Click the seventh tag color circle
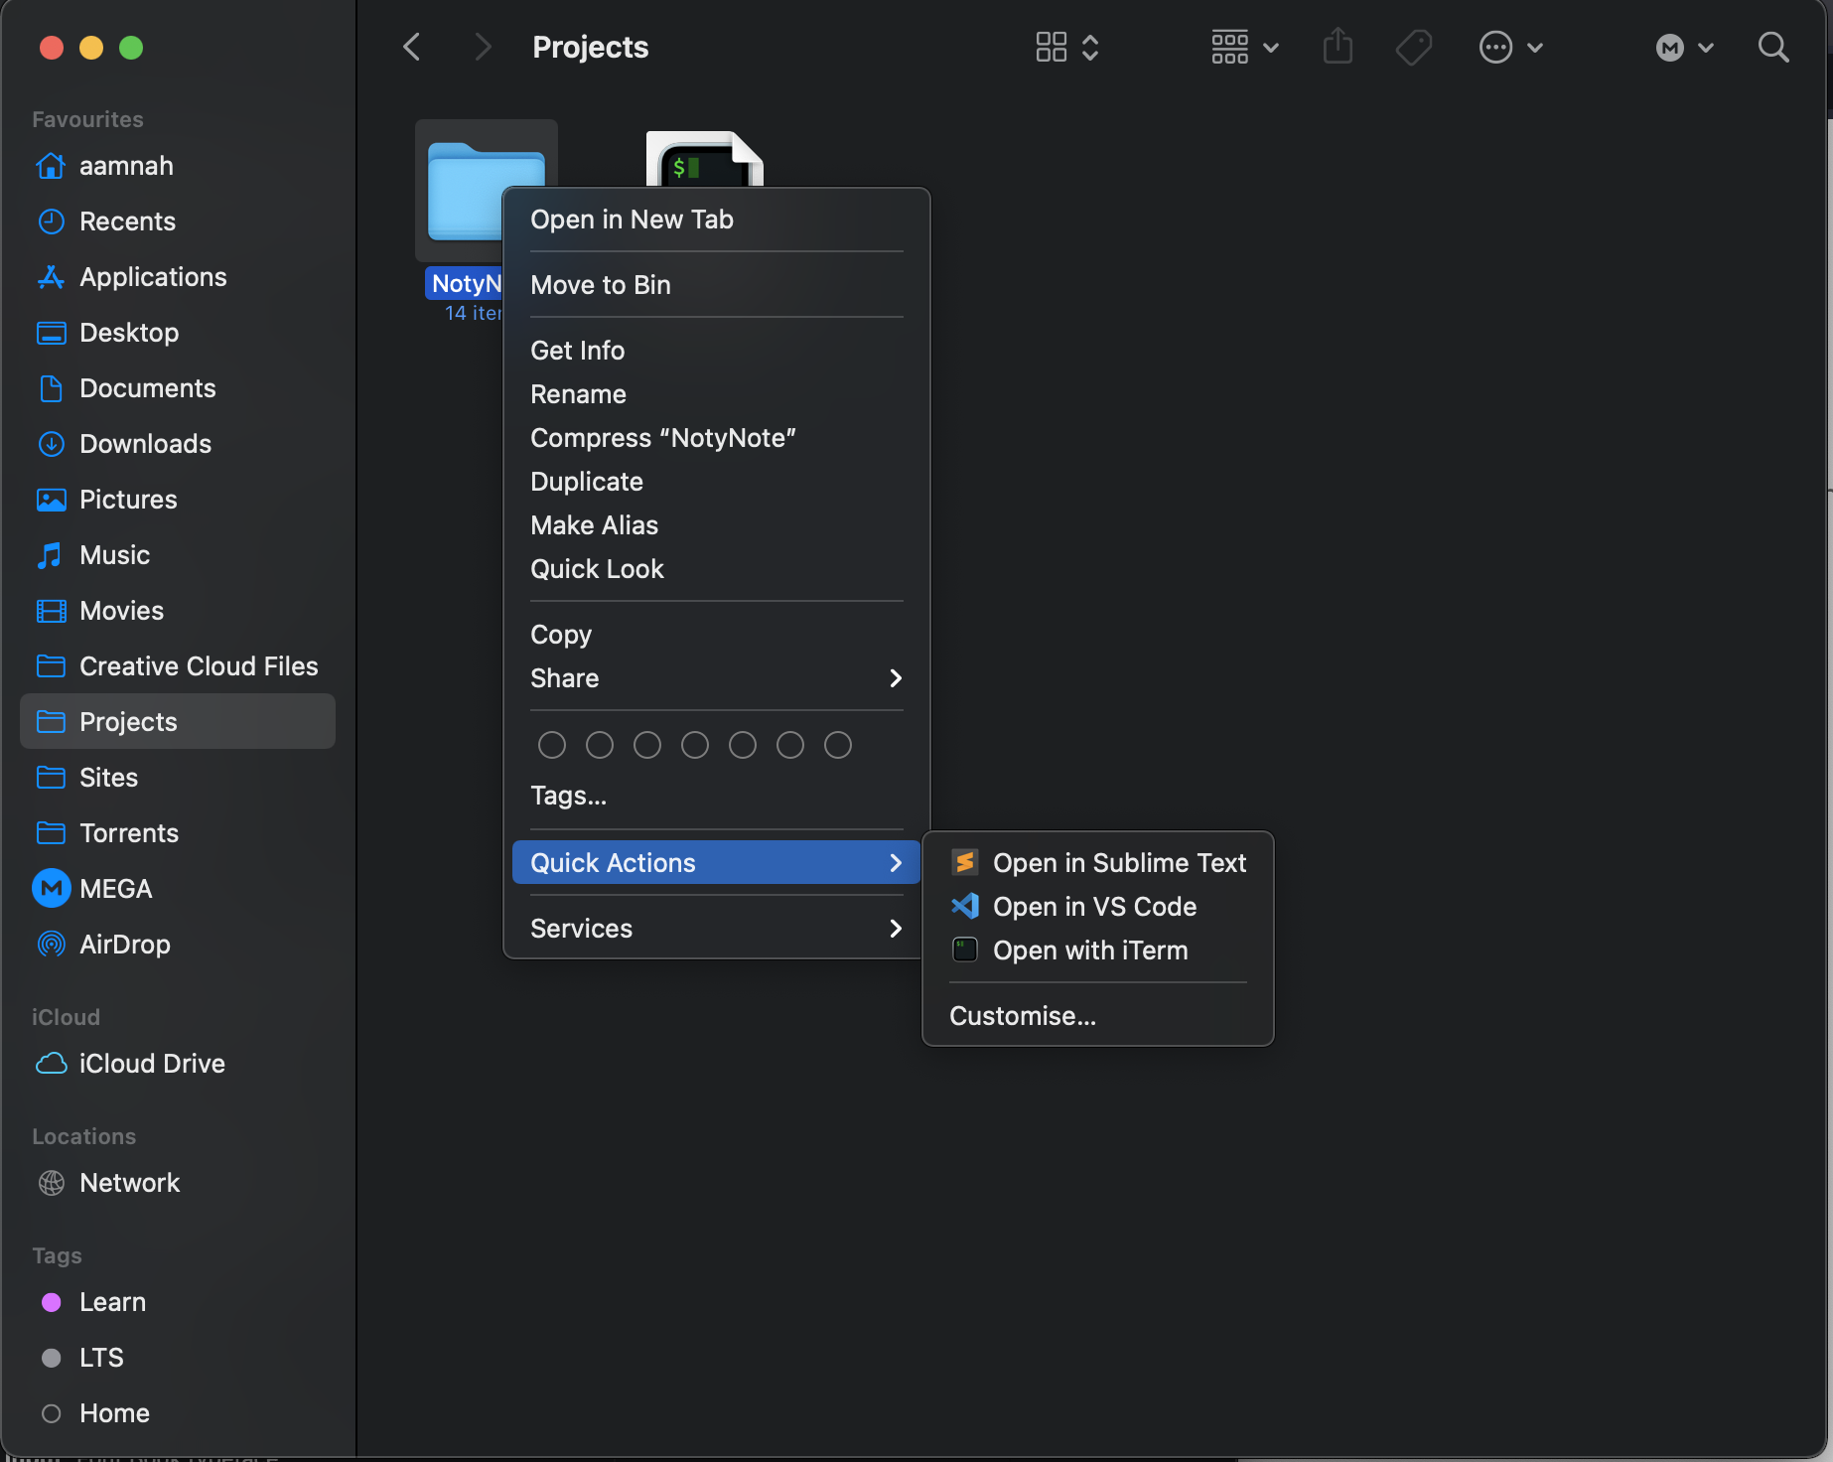 point(838,745)
